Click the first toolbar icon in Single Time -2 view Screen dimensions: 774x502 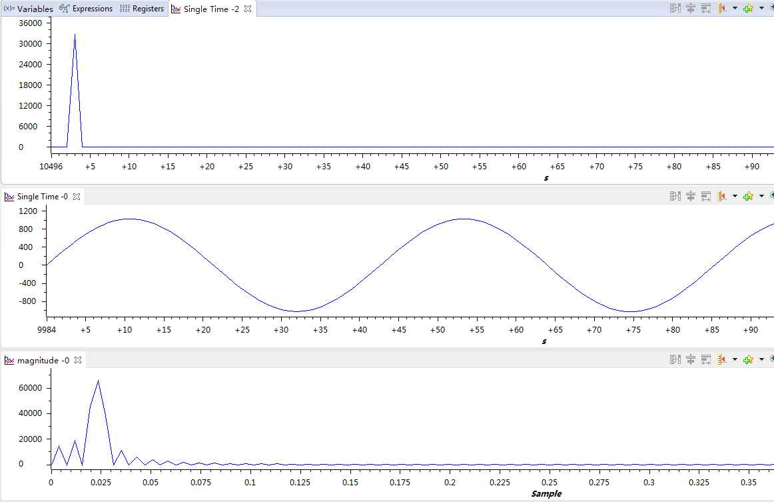click(675, 9)
